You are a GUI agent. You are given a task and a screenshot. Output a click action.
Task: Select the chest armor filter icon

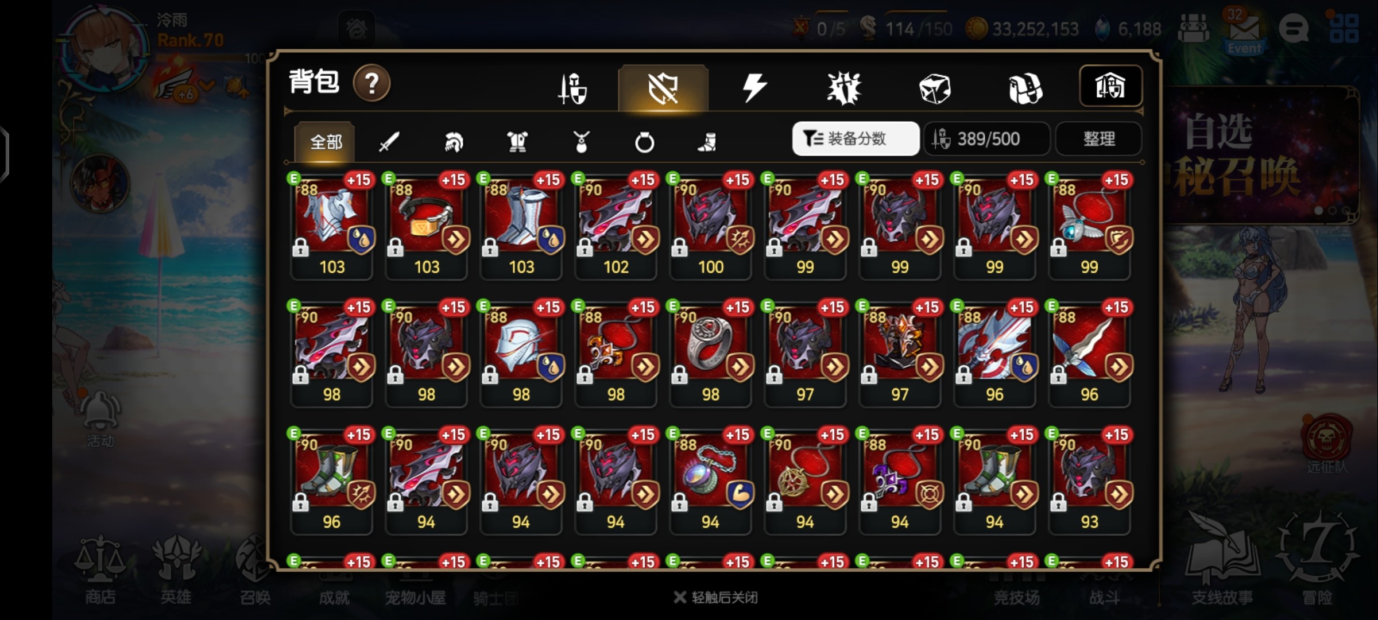tap(517, 141)
